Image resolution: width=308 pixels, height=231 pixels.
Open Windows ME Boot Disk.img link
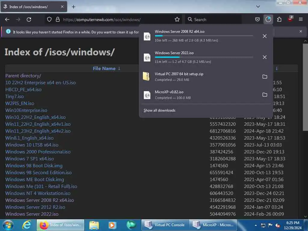[x=35, y=179]
